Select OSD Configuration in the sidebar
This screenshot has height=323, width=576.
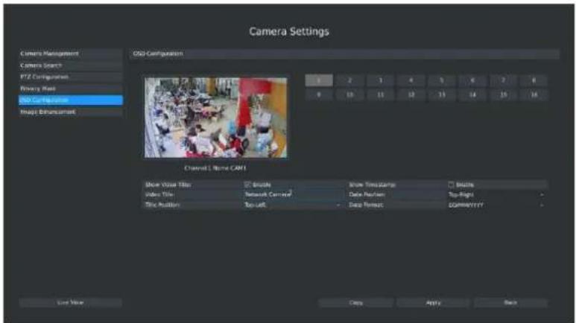click(x=71, y=100)
